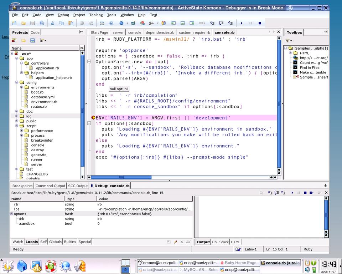Click the breakpoint marker on line 15

click(93, 118)
